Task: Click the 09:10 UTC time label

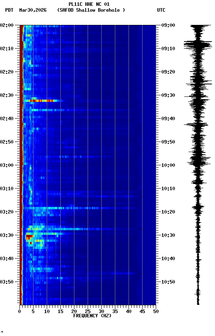Action: coord(168,49)
